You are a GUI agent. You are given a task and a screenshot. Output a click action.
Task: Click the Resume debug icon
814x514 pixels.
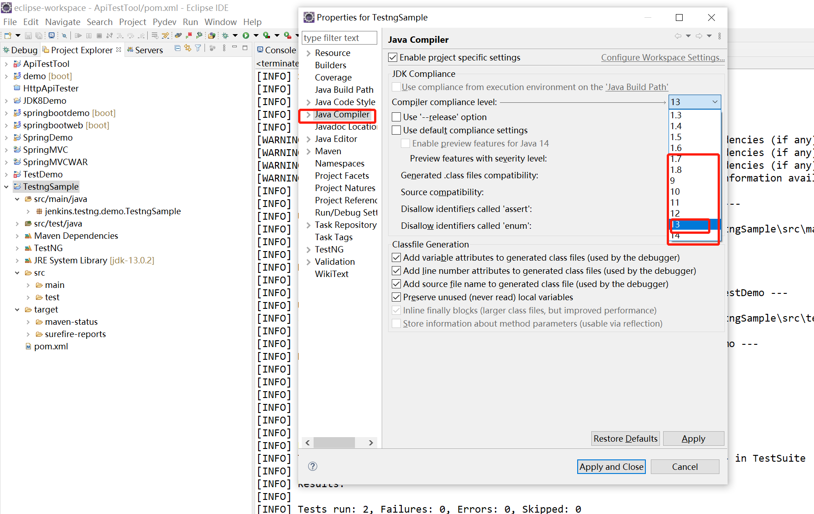(x=78, y=35)
